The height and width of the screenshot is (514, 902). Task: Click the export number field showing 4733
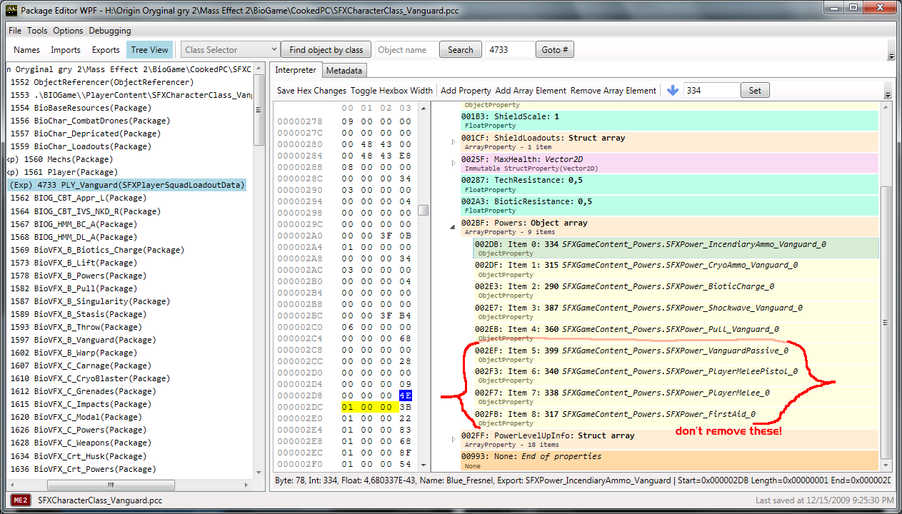(x=510, y=50)
